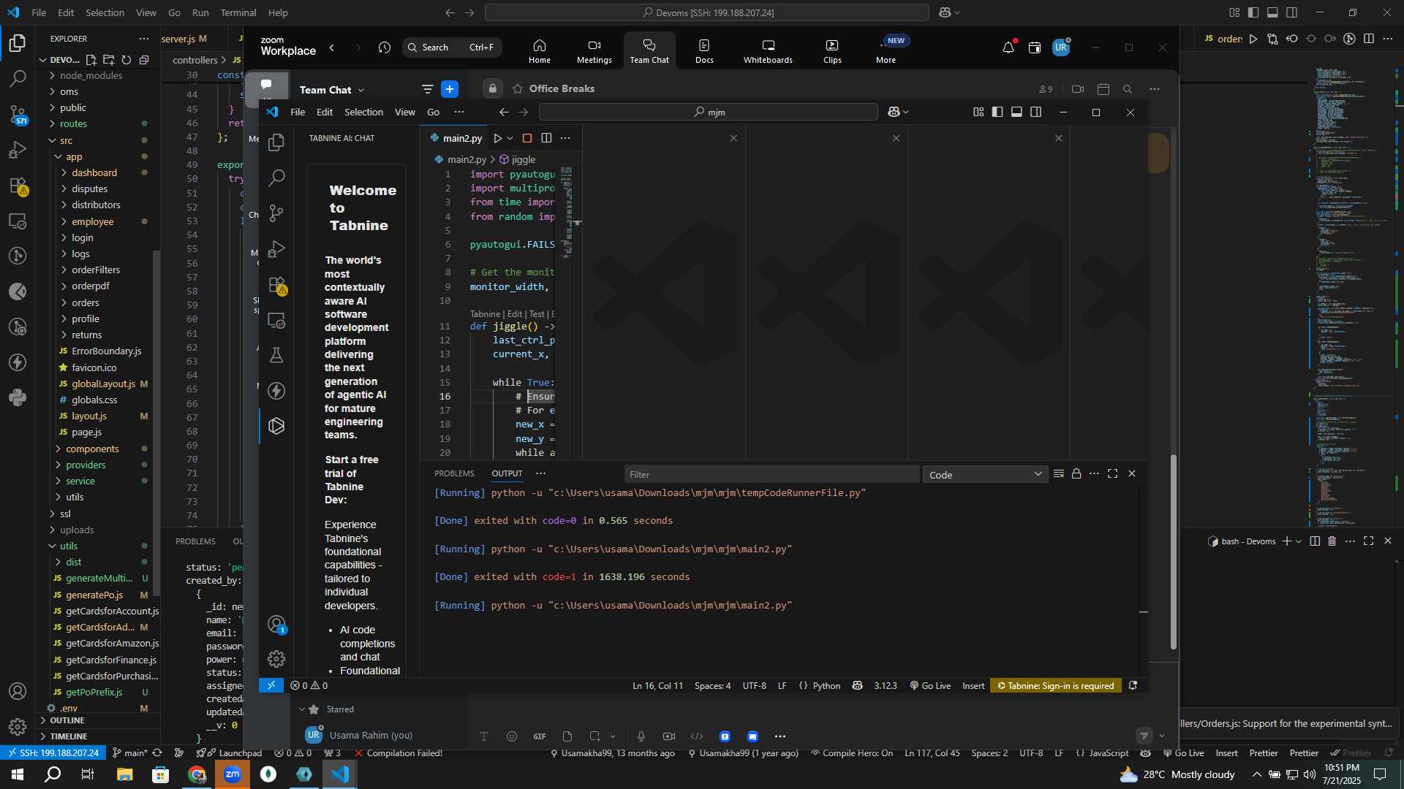Collapse utils folder in Explorer

(69, 546)
